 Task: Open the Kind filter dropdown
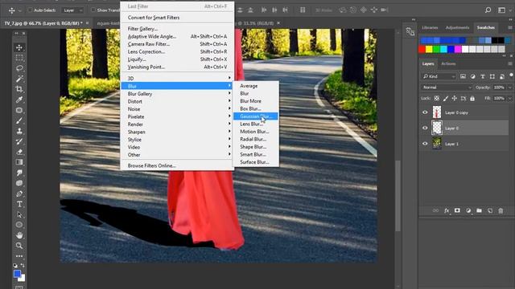tap(439, 76)
